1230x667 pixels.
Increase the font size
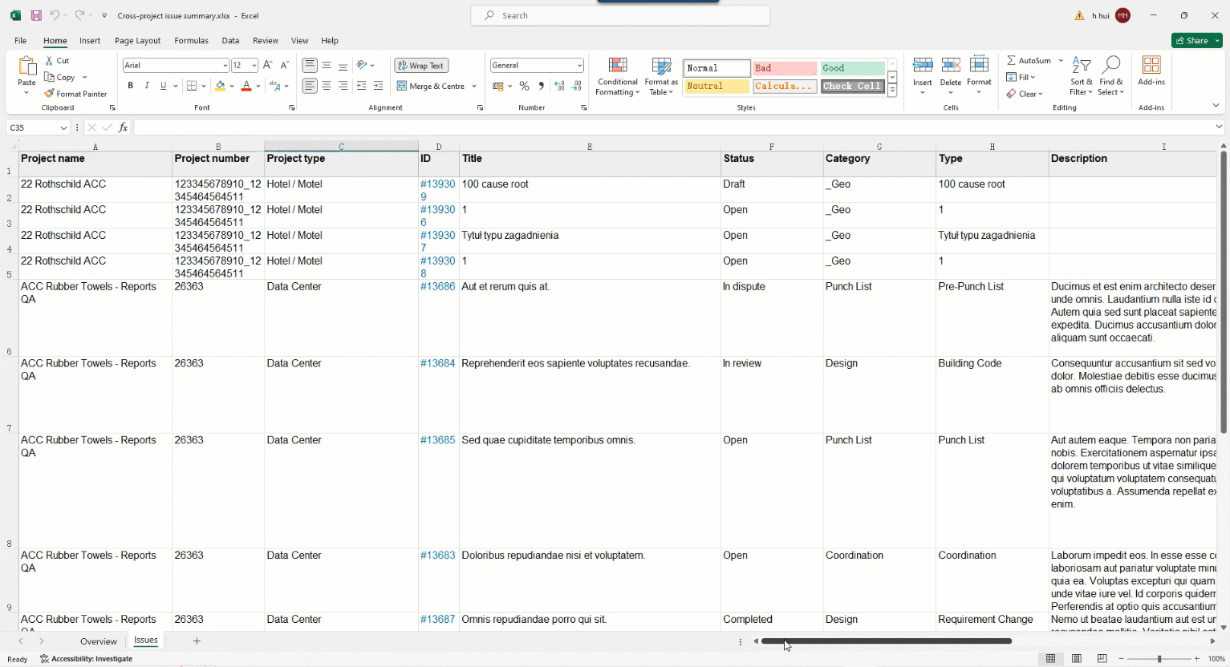[x=268, y=65]
